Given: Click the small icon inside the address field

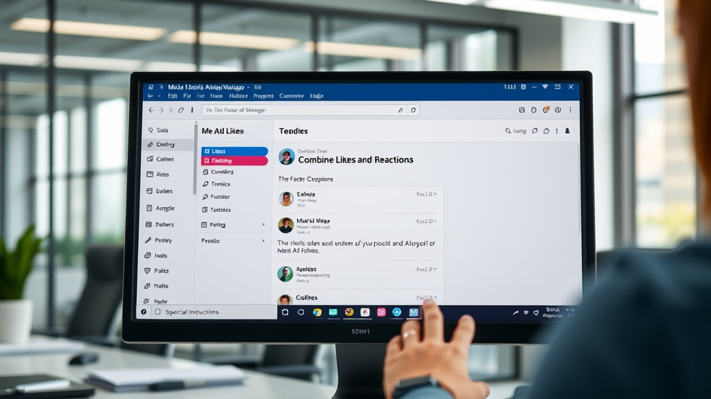Looking at the screenshot, I should [401, 110].
